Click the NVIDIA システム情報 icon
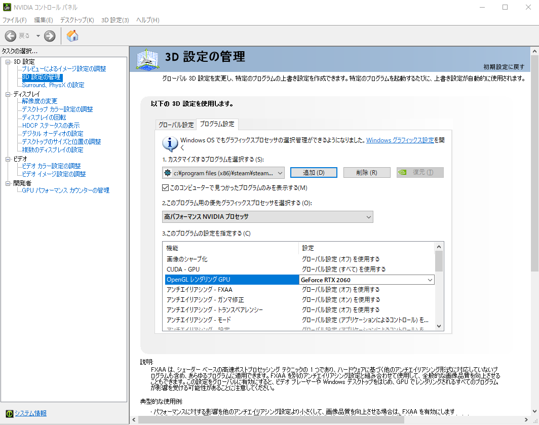 [9, 413]
